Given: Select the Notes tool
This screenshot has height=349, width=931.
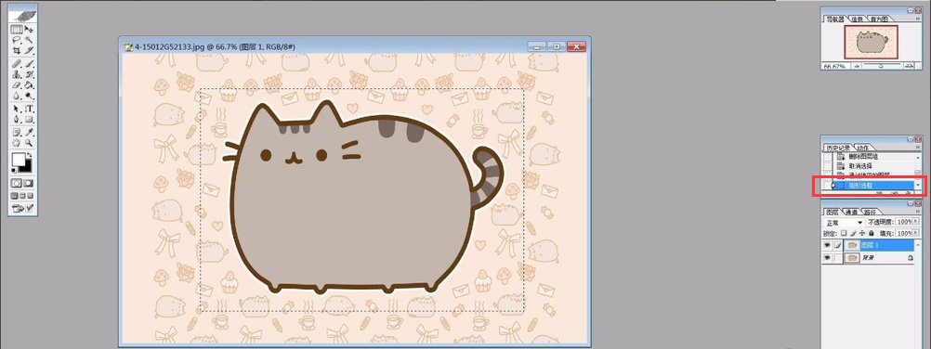Looking at the screenshot, I should (x=17, y=132).
